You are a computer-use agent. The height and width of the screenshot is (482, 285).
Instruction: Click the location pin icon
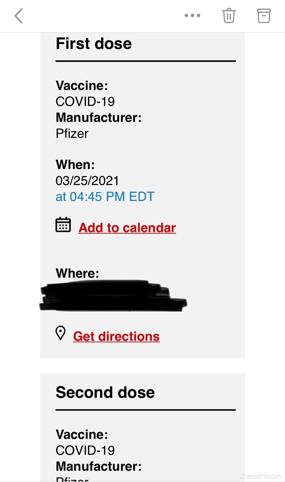click(60, 333)
